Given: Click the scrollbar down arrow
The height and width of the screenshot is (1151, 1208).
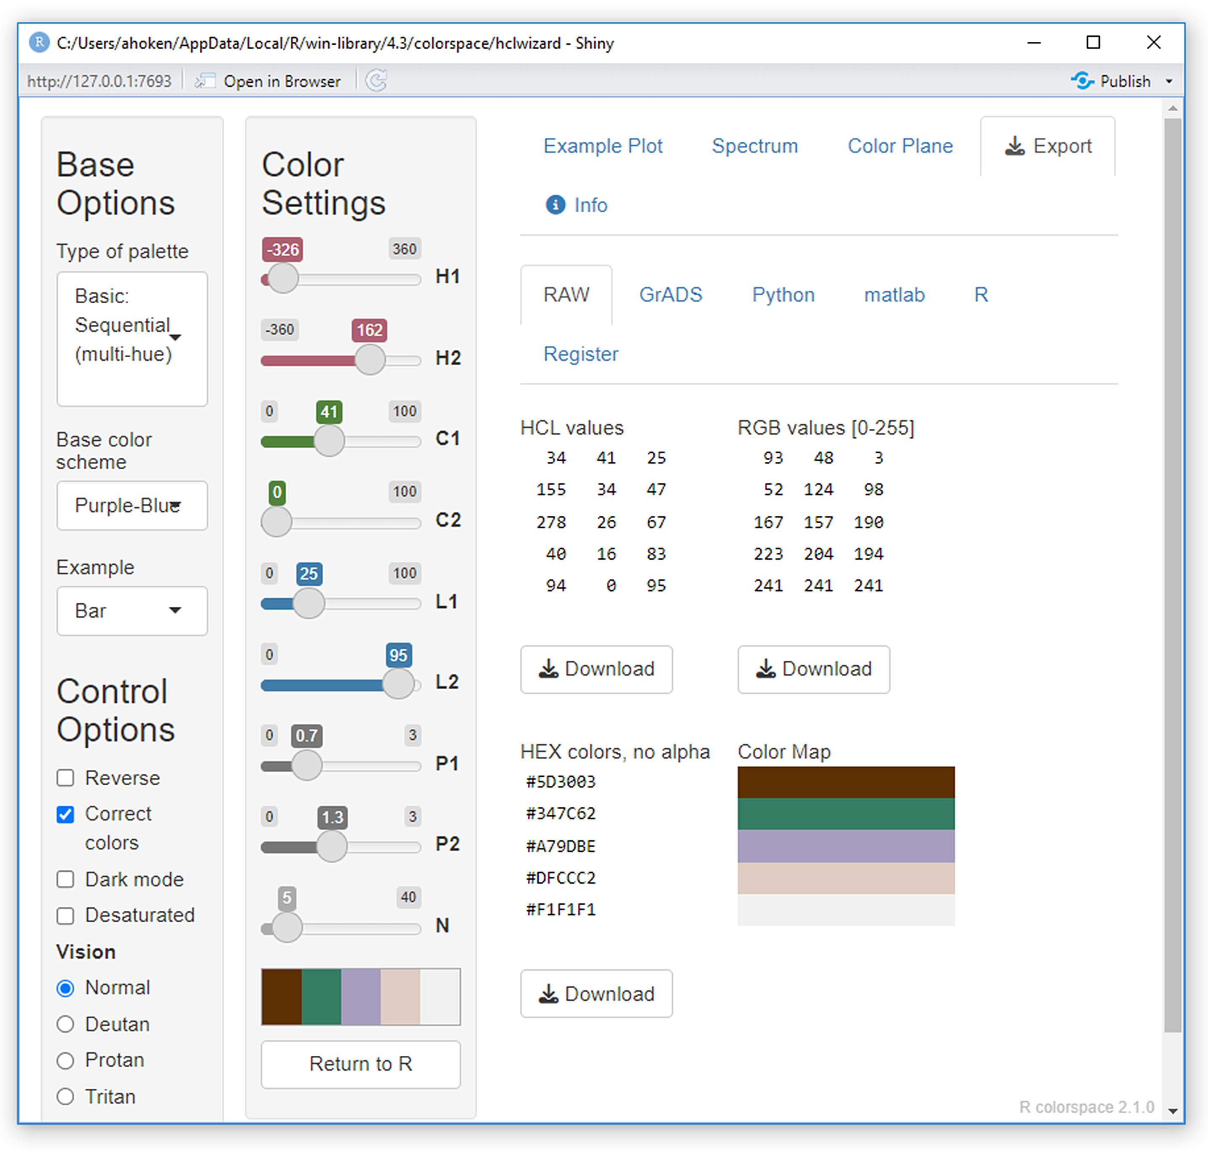Looking at the screenshot, I should pyautogui.click(x=1173, y=1111).
